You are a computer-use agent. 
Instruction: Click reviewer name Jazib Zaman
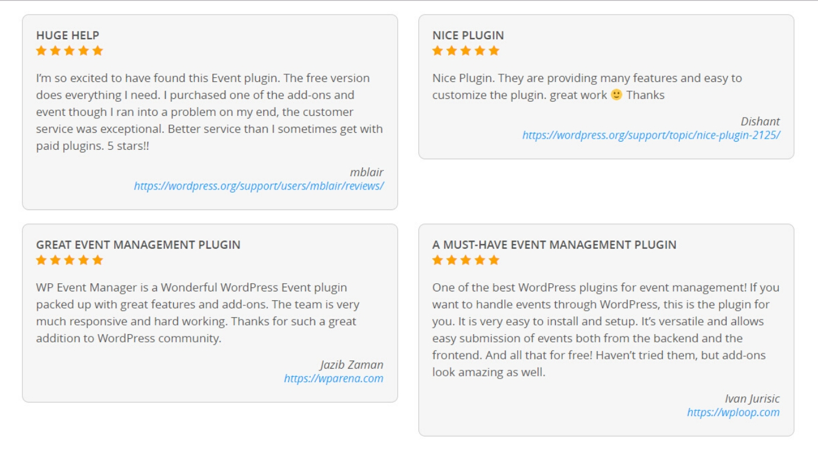[352, 365]
